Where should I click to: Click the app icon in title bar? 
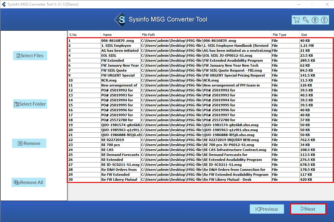(4, 4)
